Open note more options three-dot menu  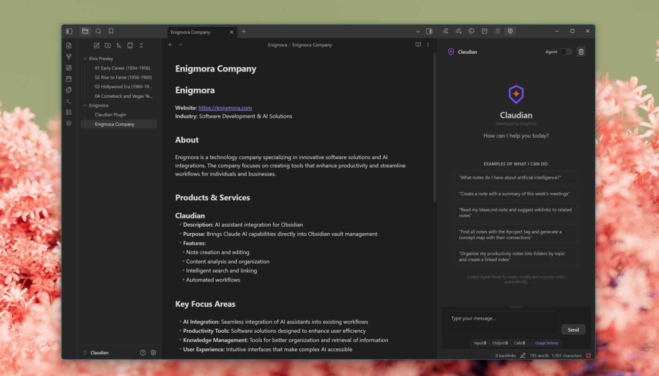point(428,45)
